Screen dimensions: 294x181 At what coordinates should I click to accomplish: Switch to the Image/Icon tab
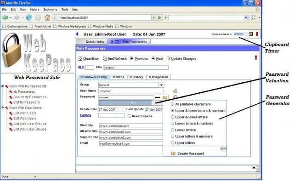click(158, 77)
